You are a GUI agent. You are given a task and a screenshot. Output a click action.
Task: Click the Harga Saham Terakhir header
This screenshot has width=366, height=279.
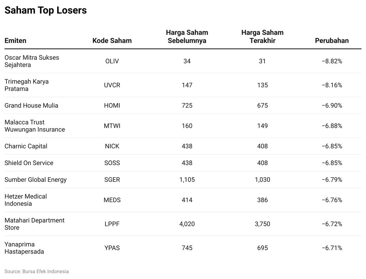(262, 36)
